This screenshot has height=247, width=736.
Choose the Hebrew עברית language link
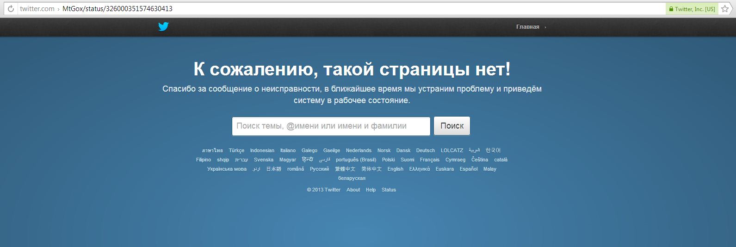pyautogui.click(x=241, y=160)
